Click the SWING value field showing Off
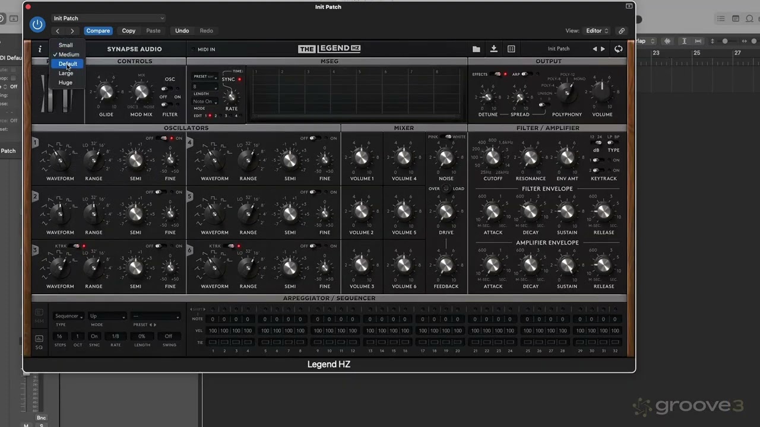The height and width of the screenshot is (427, 760). (x=169, y=336)
